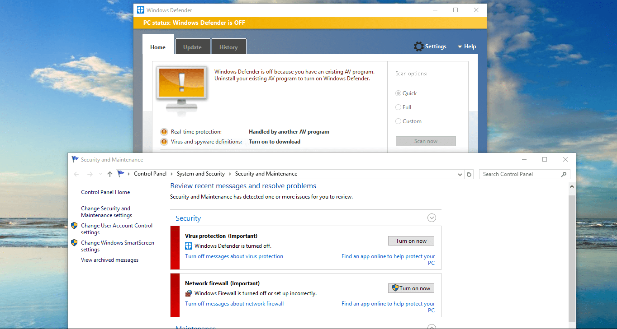This screenshot has width=617, height=329.
Task: Click the 'Virus protection (Important)' heading
Action: click(221, 236)
